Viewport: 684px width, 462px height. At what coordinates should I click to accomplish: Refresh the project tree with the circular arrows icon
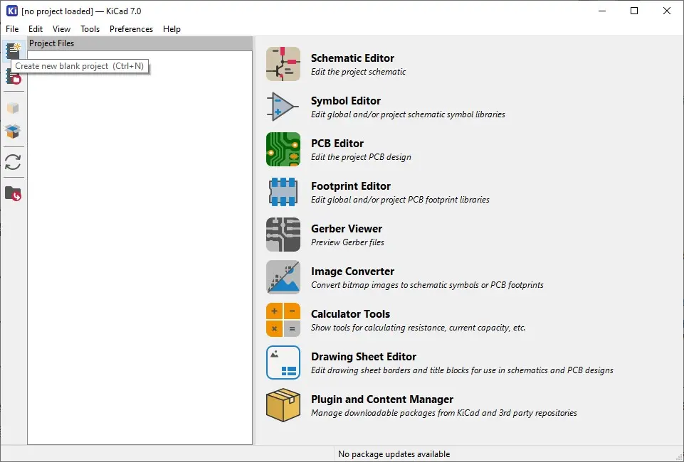[x=13, y=163]
